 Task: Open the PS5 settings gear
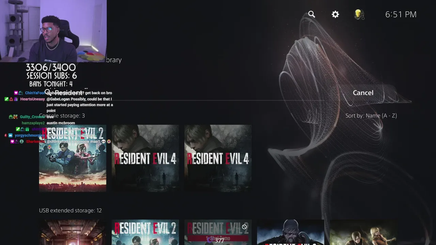[x=336, y=14]
